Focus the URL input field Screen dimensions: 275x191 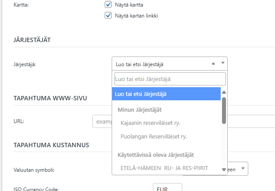(102, 121)
